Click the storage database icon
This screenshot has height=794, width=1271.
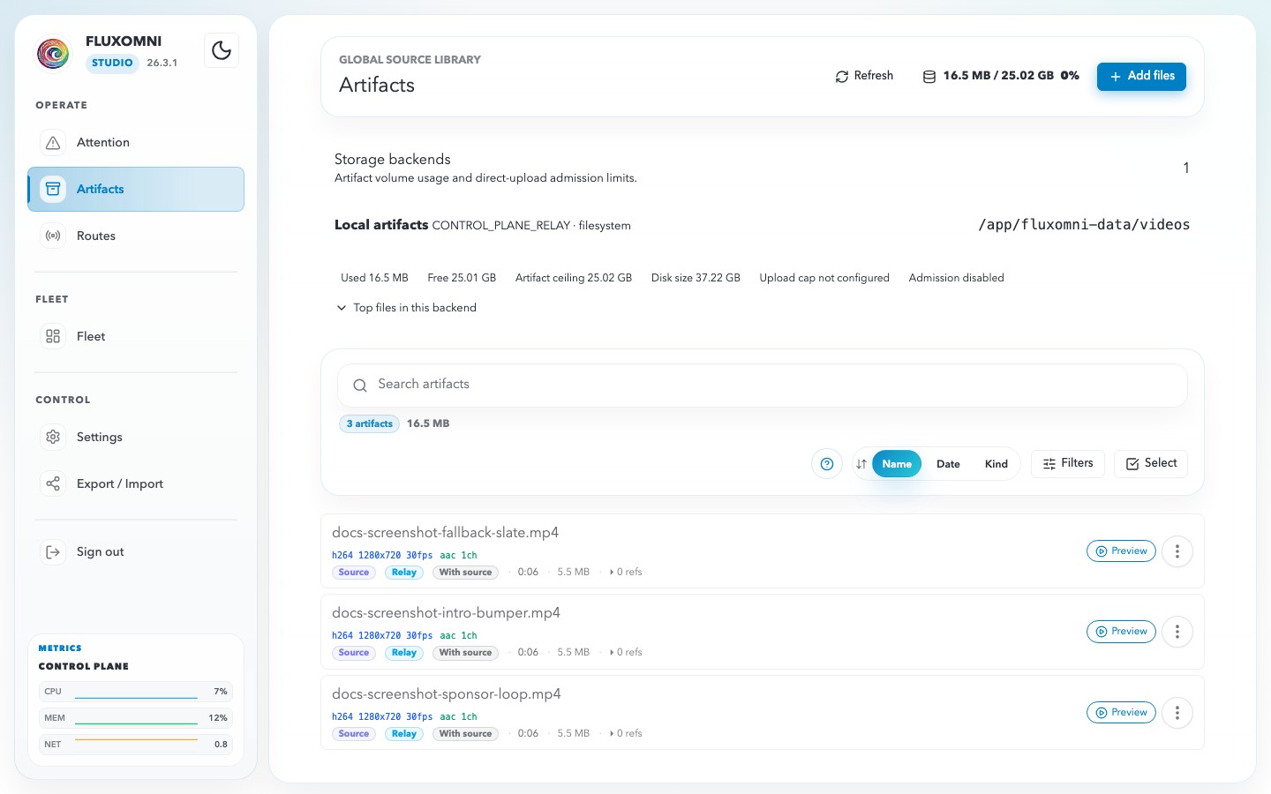tap(929, 77)
